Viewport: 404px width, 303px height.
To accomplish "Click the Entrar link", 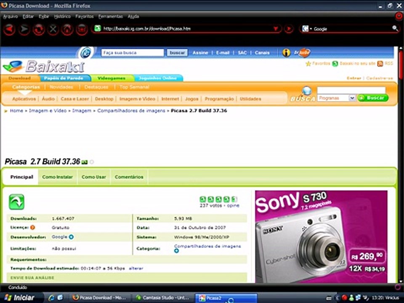I will coord(354,78).
